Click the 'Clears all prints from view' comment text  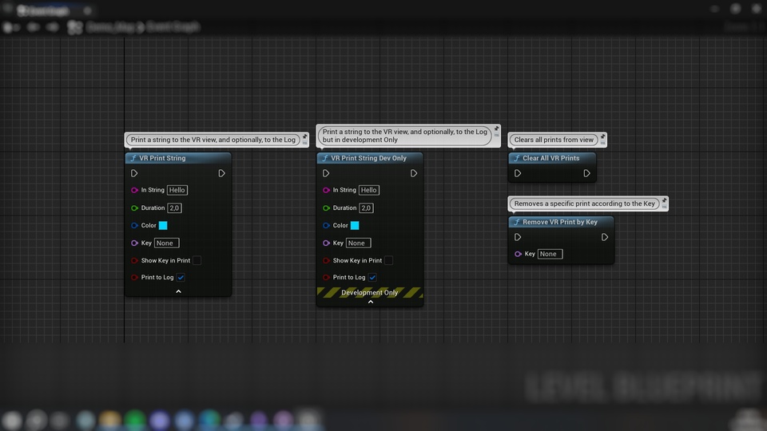pos(554,140)
